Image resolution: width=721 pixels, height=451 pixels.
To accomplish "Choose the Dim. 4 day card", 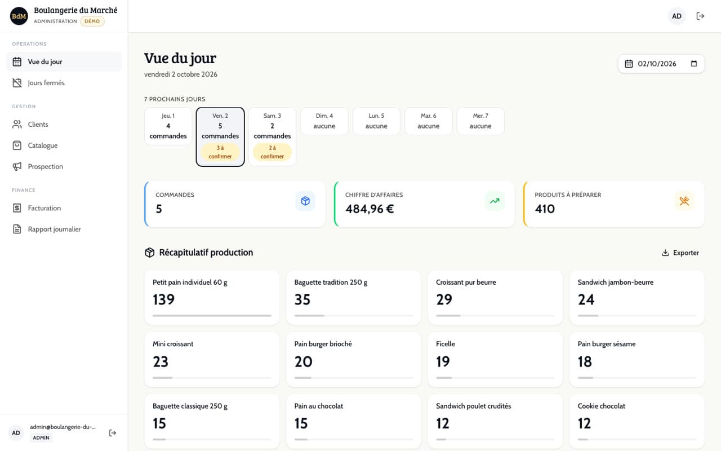I will [324, 121].
